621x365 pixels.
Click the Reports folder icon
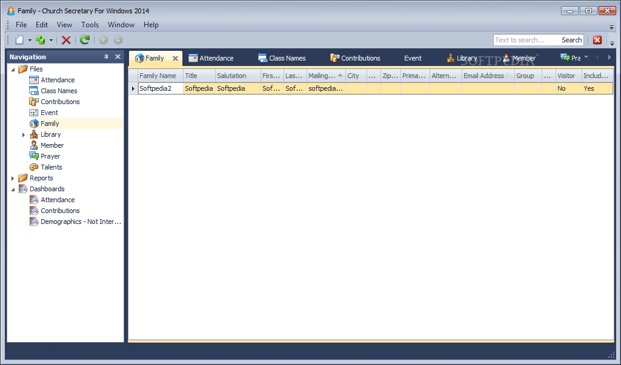[x=23, y=178]
